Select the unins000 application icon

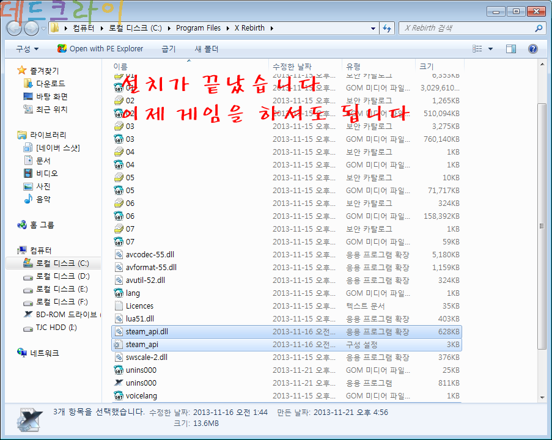[119, 383]
